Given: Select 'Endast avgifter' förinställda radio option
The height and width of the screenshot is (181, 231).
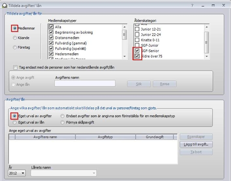Looking at the screenshot, I should [62, 116].
